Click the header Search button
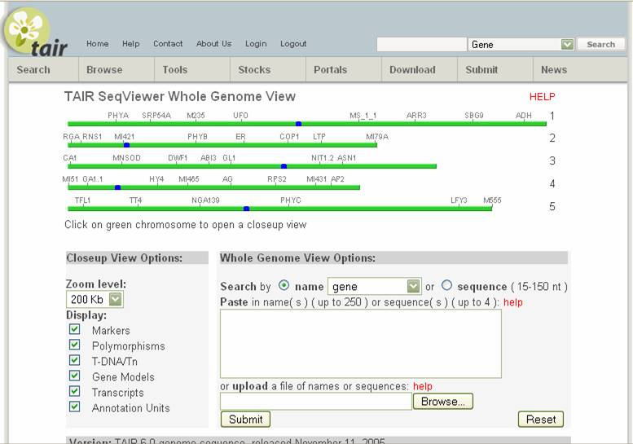Image resolution: width=633 pixels, height=444 pixels. [x=600, y=44]
